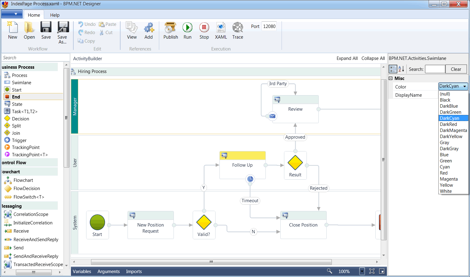Screen dimensions: 470x277
Task: Cut the selected item
Action: [106, 33]
